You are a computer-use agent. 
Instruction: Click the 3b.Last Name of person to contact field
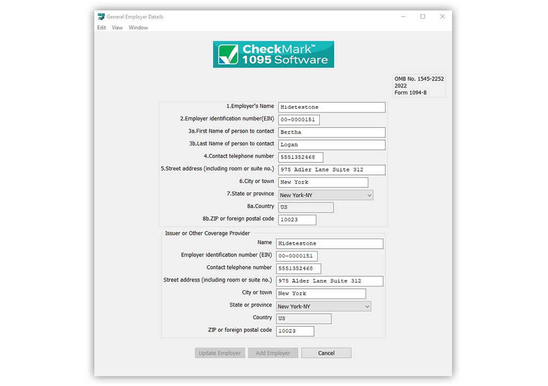point(332,145)
